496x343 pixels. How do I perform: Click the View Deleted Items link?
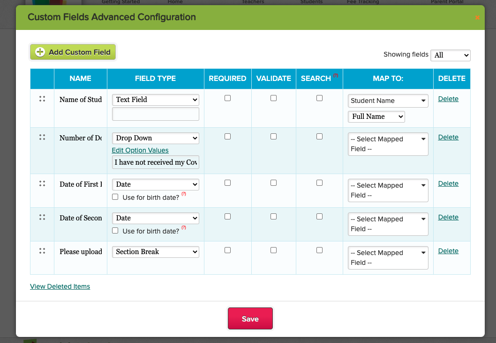[60, 286]
